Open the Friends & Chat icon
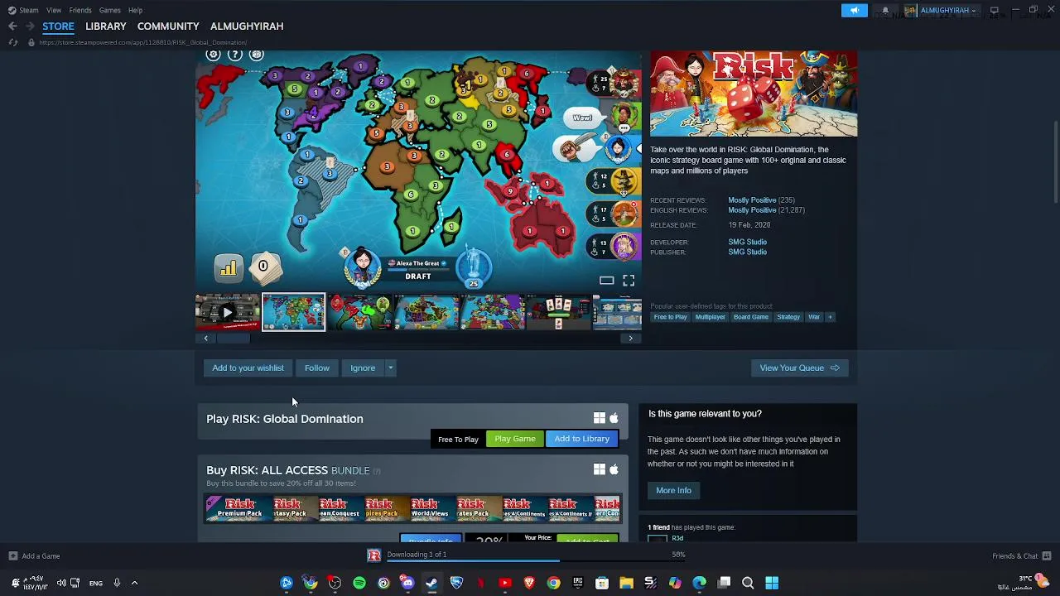The width and height of the screenshot is (1060, 596). point(1047,556)
